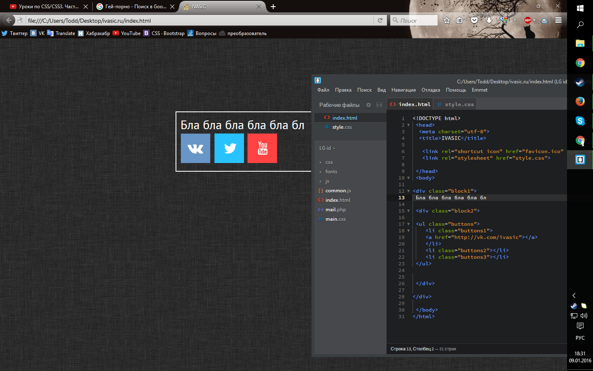Image resolution: width=593 pixels, height=371 pixels.
Task: Open Steam from the taskbar
Action: pos(580,82)
